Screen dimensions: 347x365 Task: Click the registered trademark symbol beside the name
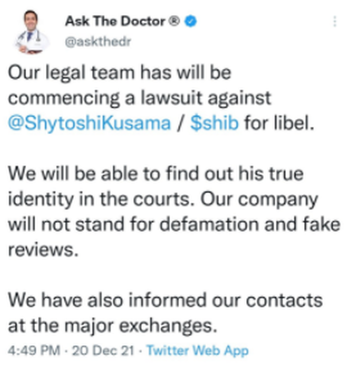[x=174, y=21]
